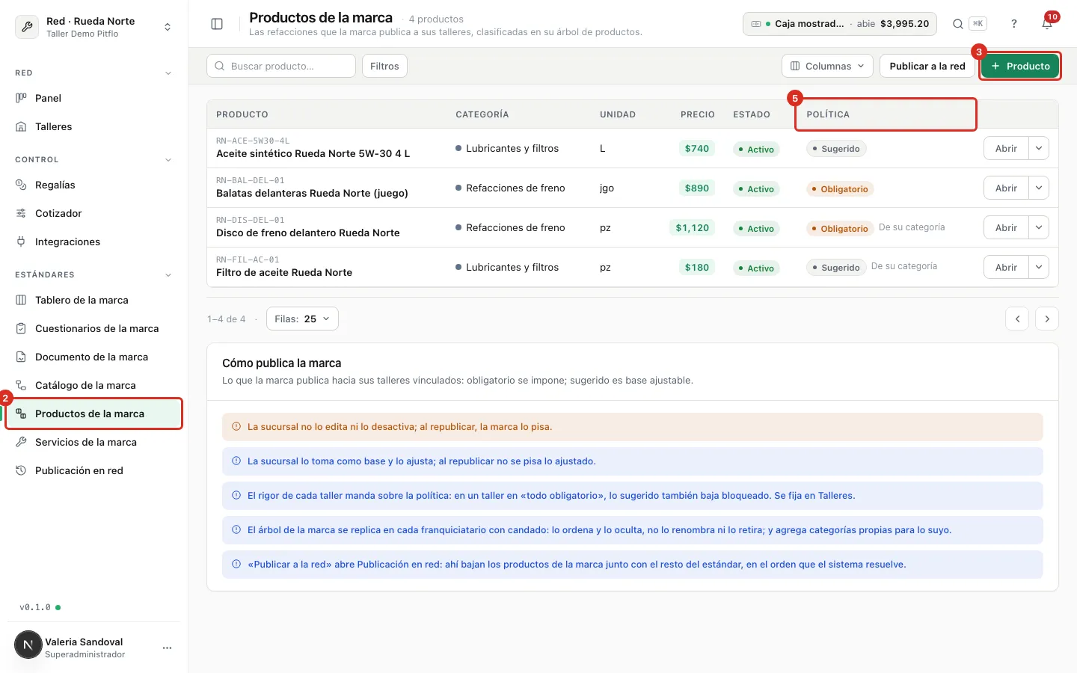Open the user options three-dot icon
1077x673 pixels.
[x=168, y=648]
